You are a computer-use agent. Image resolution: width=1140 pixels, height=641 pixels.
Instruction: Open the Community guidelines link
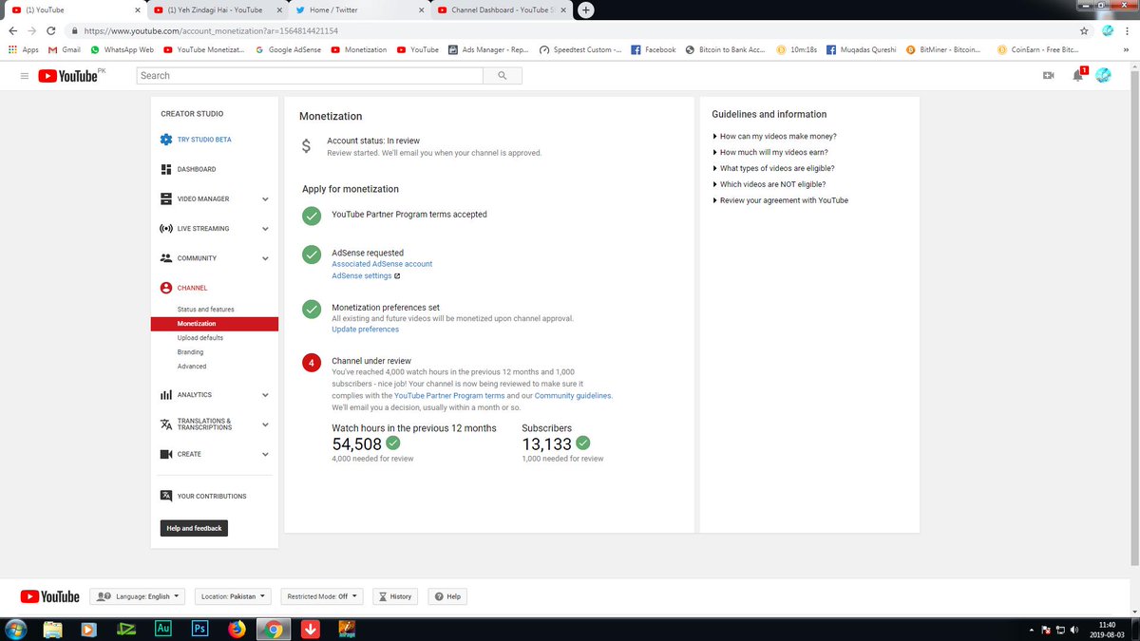point(573,395)
